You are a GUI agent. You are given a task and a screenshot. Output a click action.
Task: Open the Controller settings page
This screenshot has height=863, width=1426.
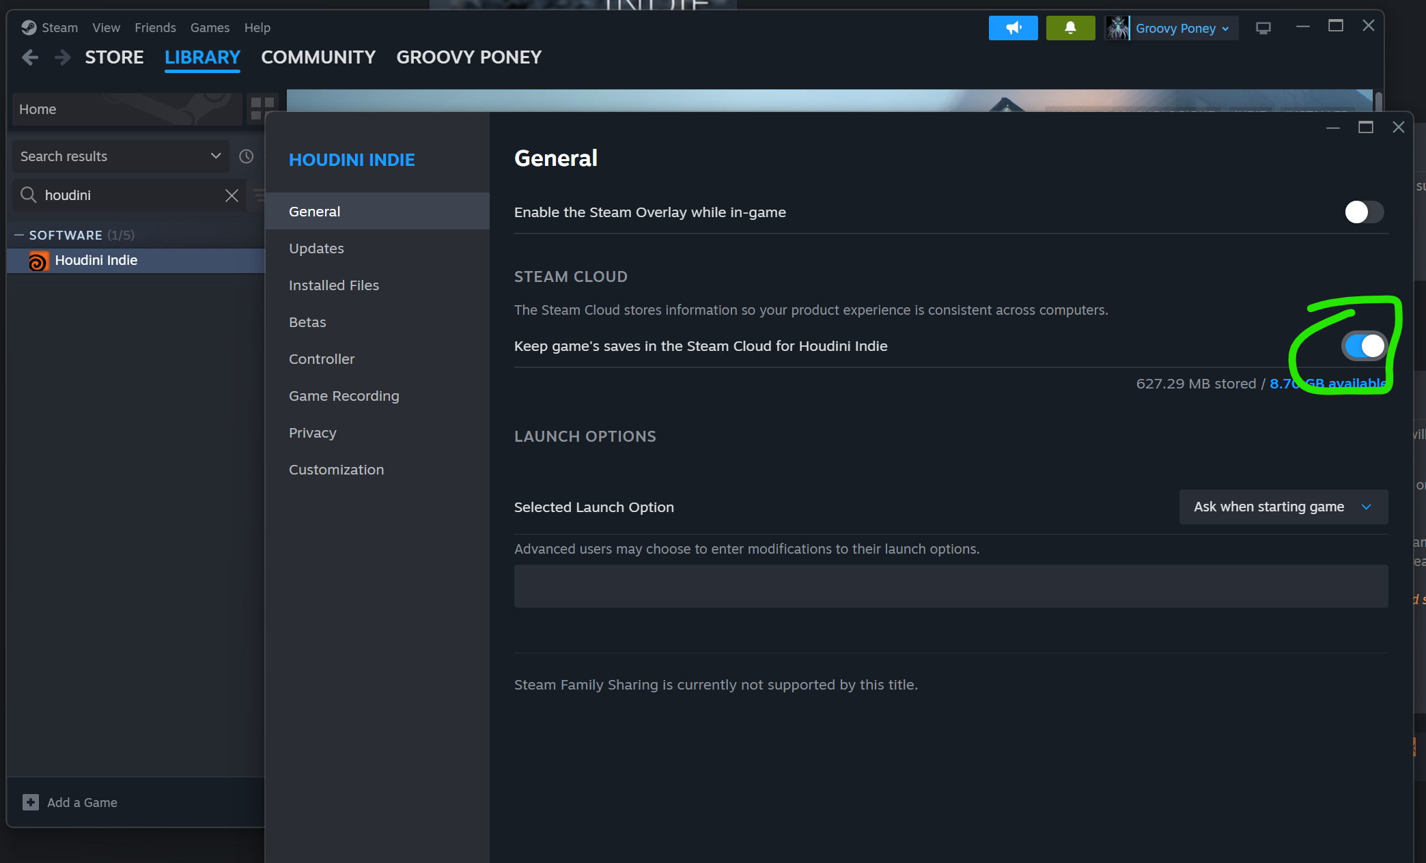[377, 359]
